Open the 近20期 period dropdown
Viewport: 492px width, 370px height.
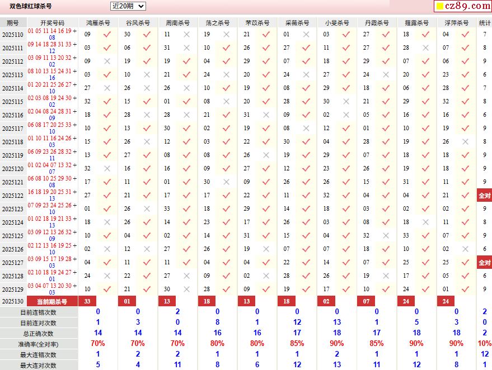point(128,6)
